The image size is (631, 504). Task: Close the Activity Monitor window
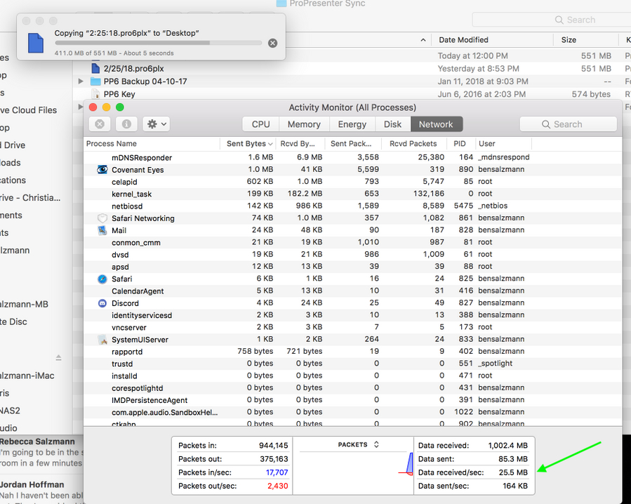(x=93, y=107)
